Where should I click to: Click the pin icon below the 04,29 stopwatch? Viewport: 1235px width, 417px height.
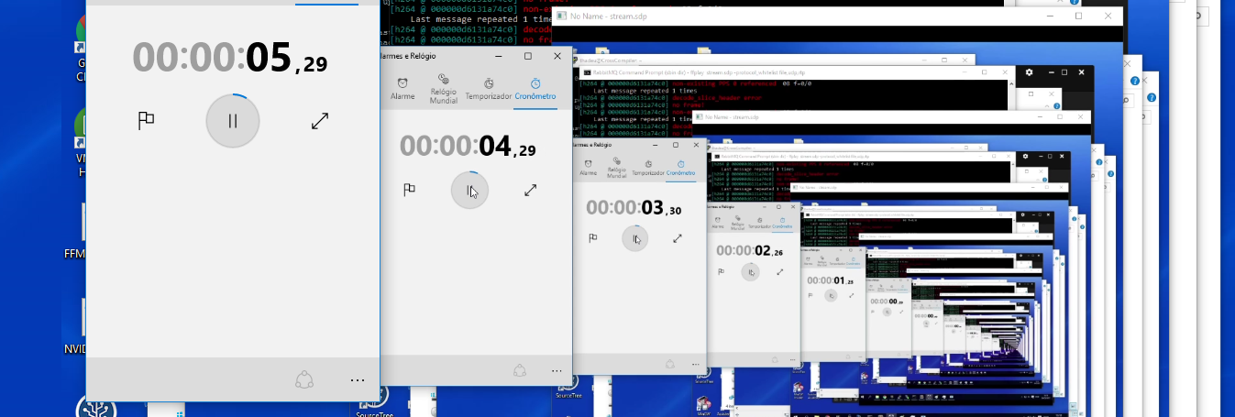click(x=520, y=370)
